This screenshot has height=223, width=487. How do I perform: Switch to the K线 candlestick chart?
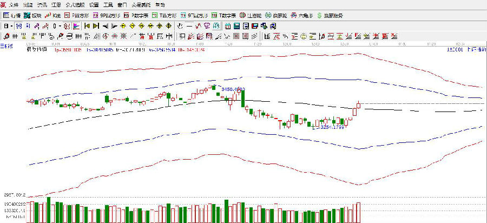pyautogui.click(x=54, y=16)
